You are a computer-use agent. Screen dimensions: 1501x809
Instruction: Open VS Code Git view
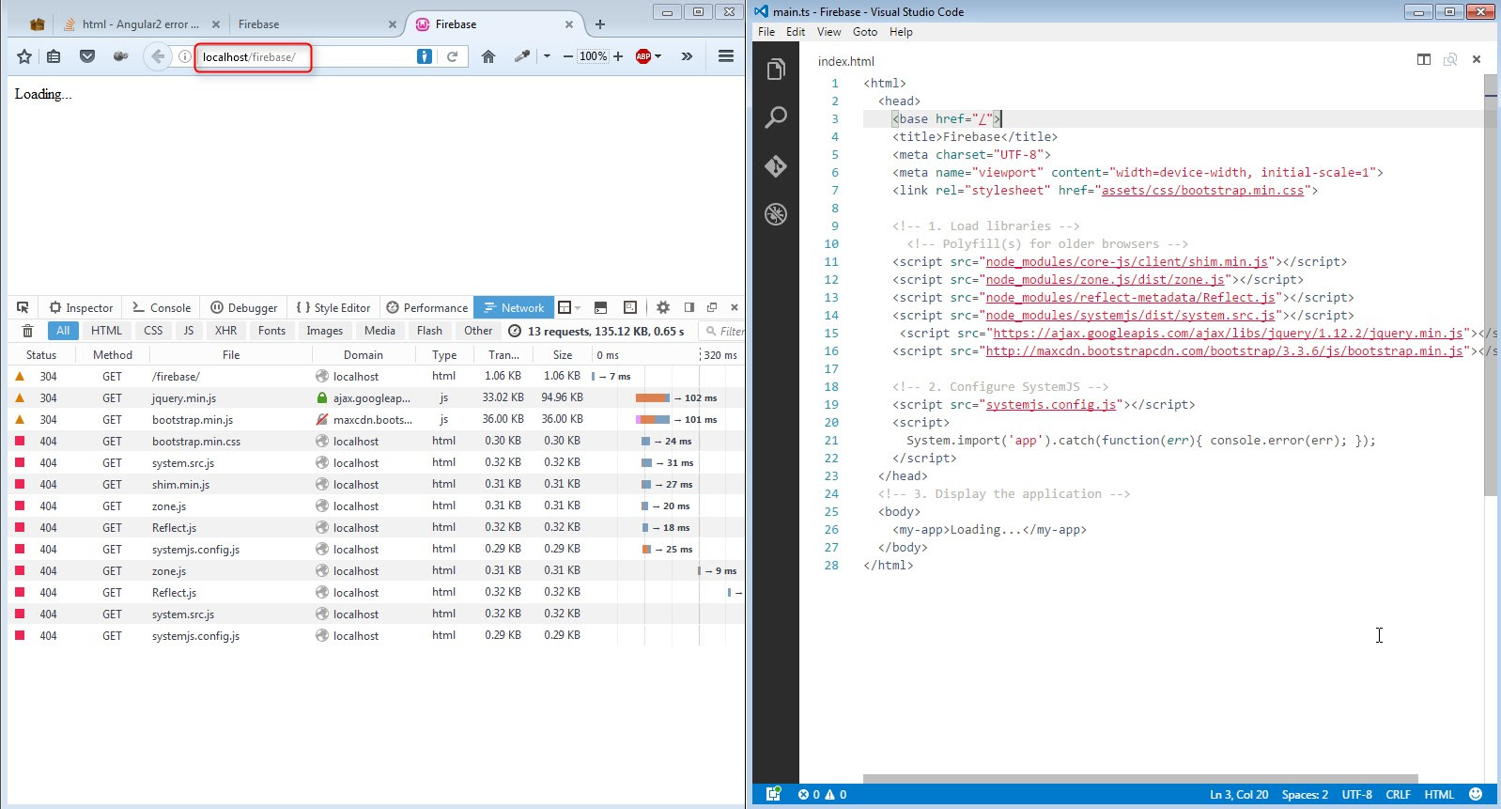point(776,166)
